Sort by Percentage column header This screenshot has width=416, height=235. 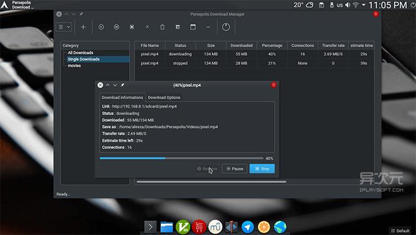(x=272, y=45)
